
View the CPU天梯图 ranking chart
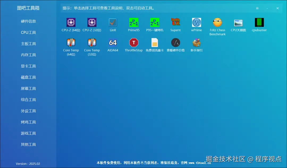238,25
